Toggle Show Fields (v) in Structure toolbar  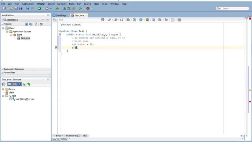pyautogui.click(x=15, y=84)
